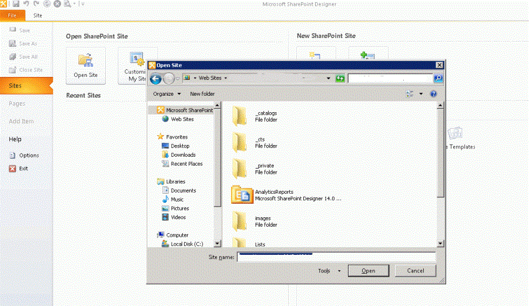Click Save As in File menu
The height and width of the screenshot is (306, 529).
coord(23,43)
